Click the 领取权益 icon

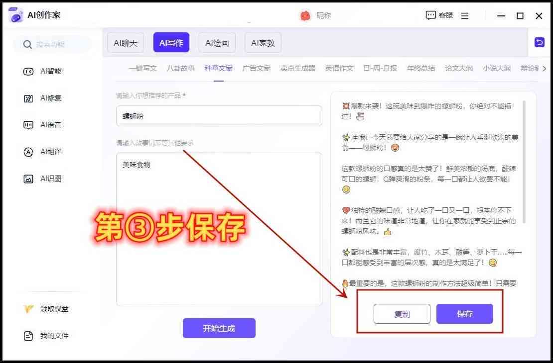(x=28, y=309)
